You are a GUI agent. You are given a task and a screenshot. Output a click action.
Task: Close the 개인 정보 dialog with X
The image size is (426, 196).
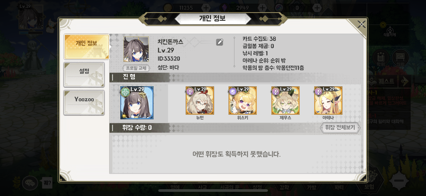pos(361,24)
